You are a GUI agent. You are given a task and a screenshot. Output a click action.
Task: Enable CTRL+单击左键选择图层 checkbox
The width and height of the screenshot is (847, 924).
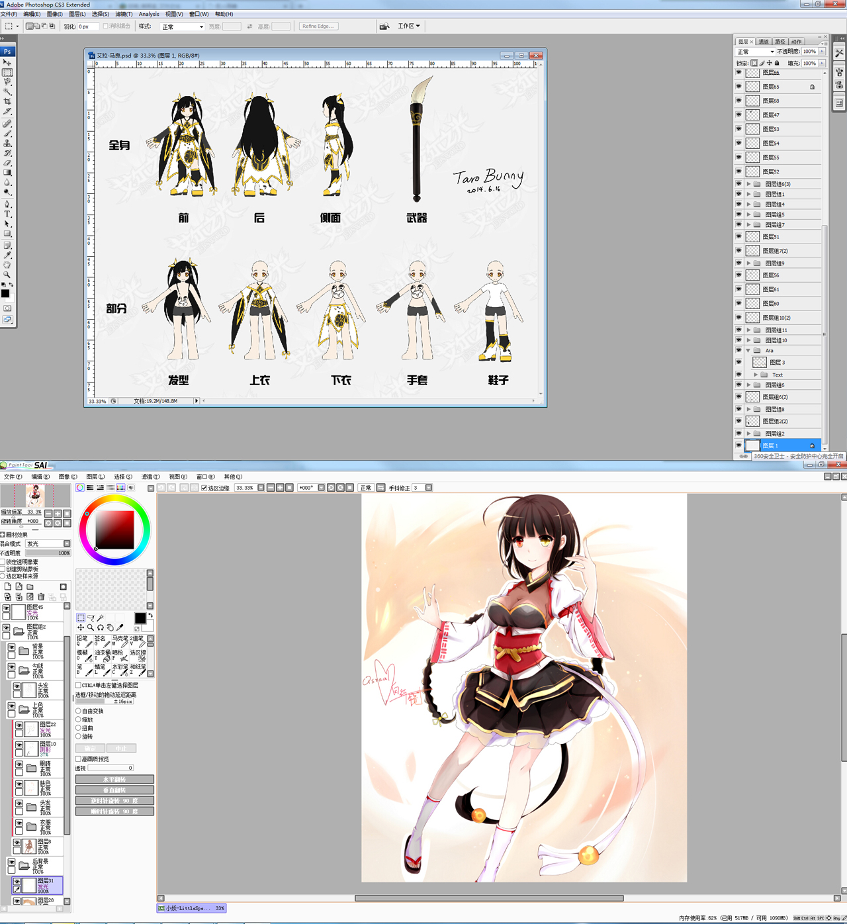click(x=78, y=685)
